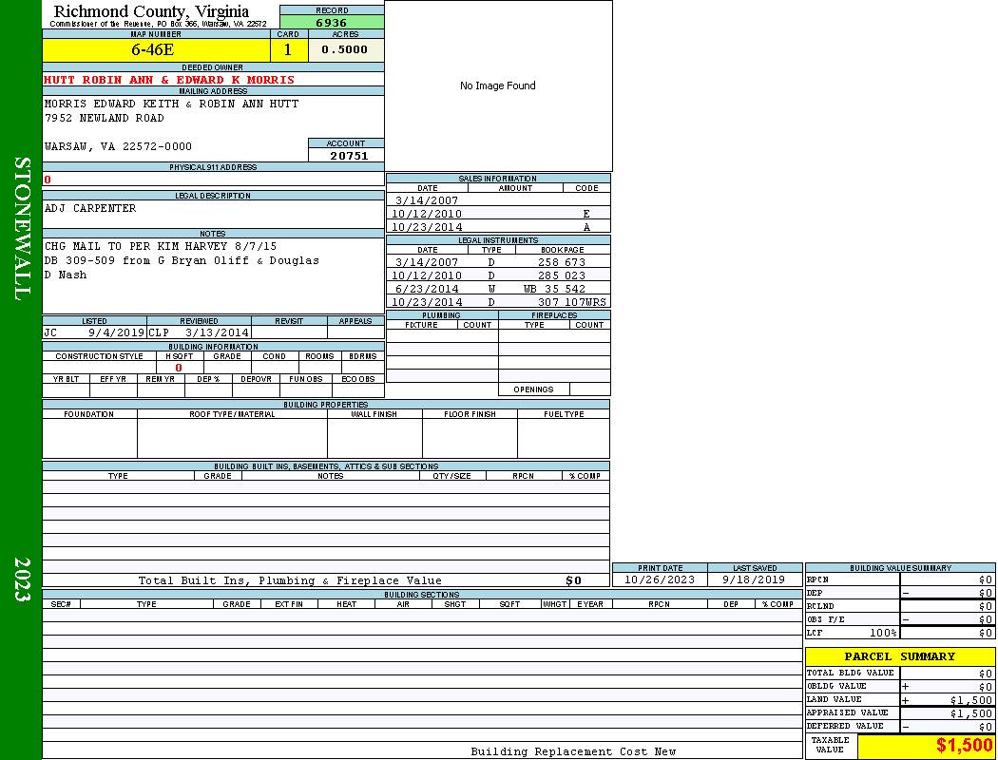Screen dimensions: 998x760
Task: Select the reviewed date 3/13/2014
Action: click(x=218, y=332)
